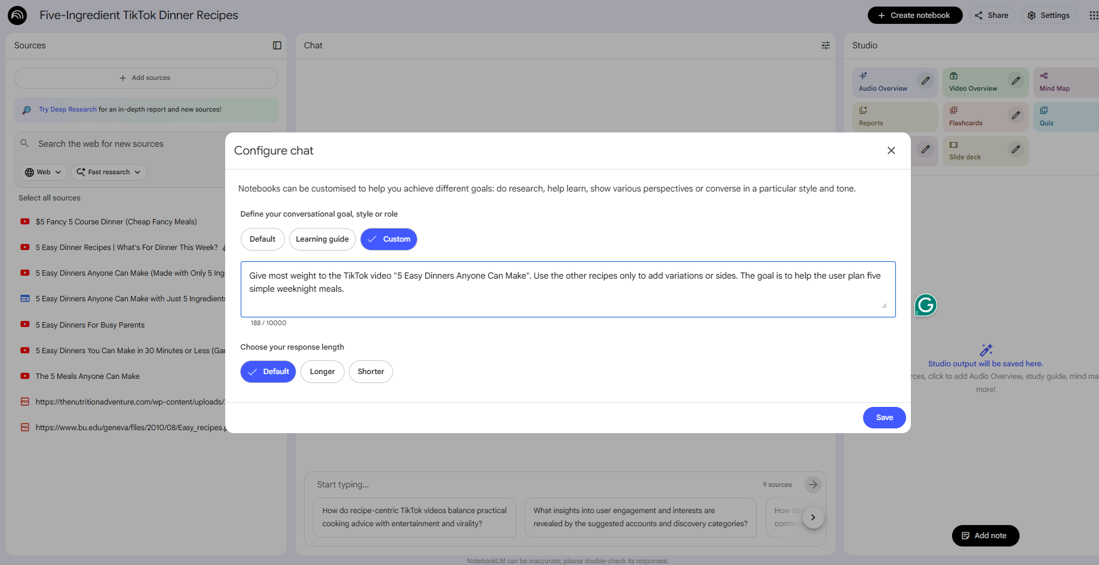Follow the Try Deep Research link
Viewport: 1099px width, 565px height.
[67, 110]
